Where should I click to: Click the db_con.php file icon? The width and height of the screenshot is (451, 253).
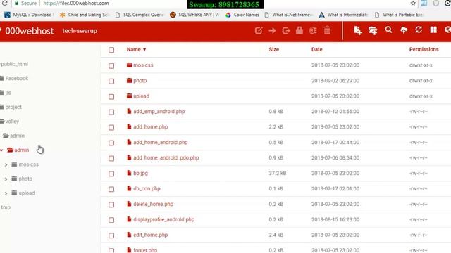click(129, 188)
